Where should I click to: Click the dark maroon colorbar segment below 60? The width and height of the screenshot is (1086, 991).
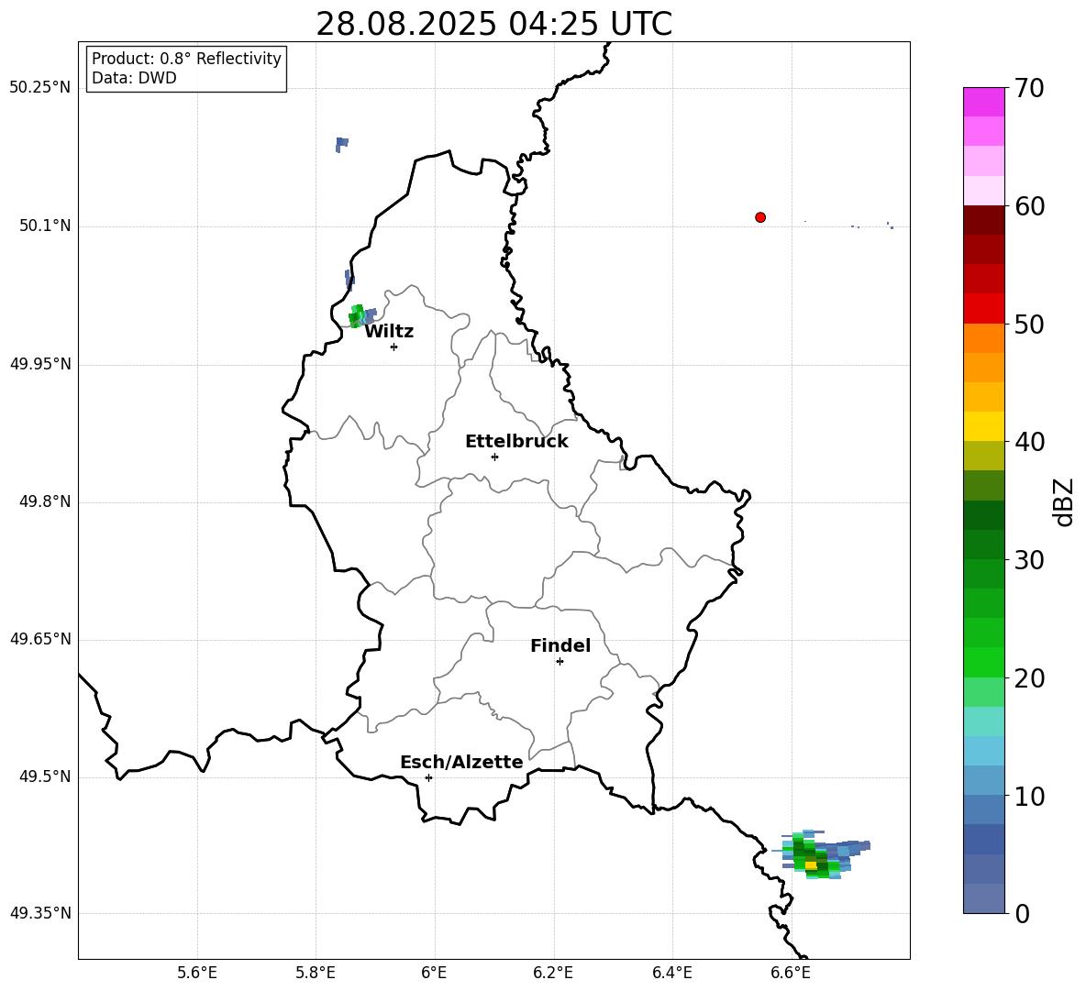(983, 220)
